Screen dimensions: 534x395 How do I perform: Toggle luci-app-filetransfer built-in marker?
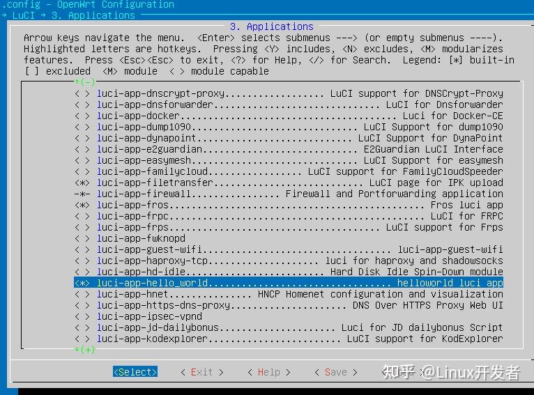tap(82, 183)
